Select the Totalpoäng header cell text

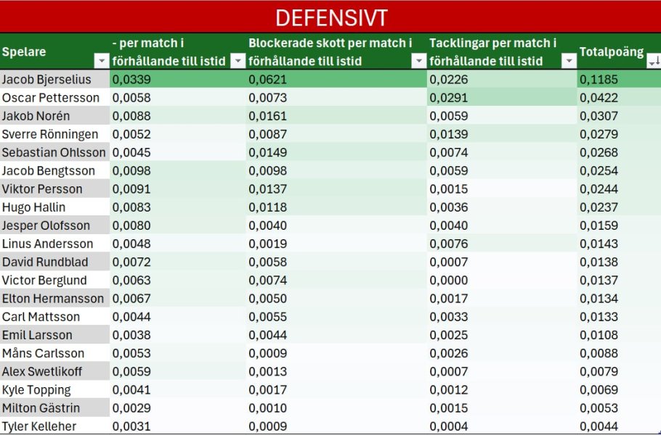611,52
